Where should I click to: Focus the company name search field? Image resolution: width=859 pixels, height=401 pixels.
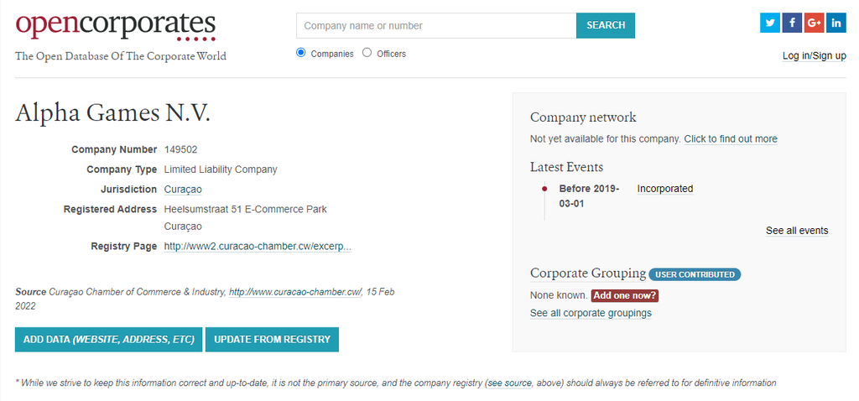435,26
